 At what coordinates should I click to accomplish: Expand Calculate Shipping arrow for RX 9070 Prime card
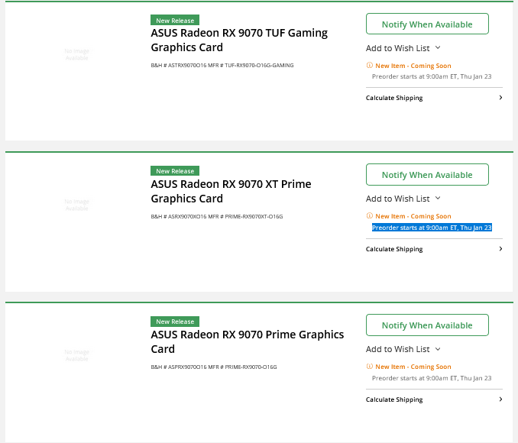[500, 399]
